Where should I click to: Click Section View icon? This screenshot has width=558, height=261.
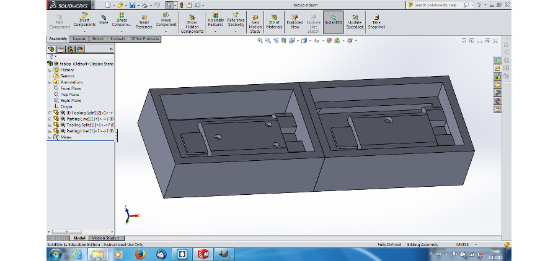tap(284, 41)
